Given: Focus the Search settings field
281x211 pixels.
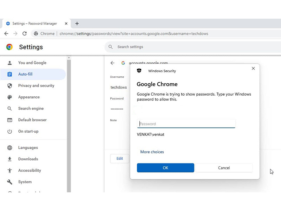Looking at the screenshot, I should click(x=193, y=47).
